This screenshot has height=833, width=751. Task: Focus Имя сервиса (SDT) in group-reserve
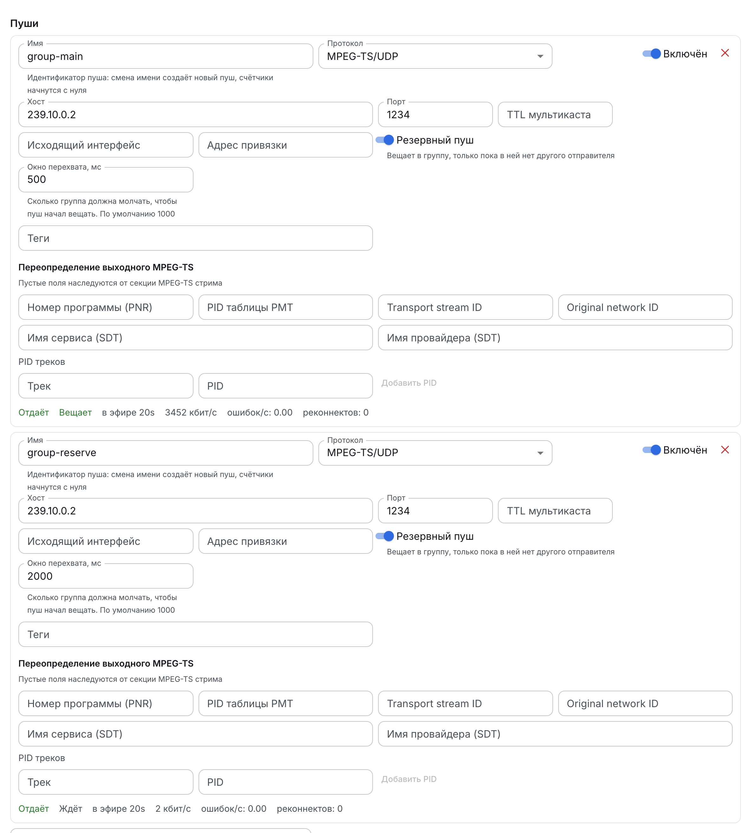[196, 734]
